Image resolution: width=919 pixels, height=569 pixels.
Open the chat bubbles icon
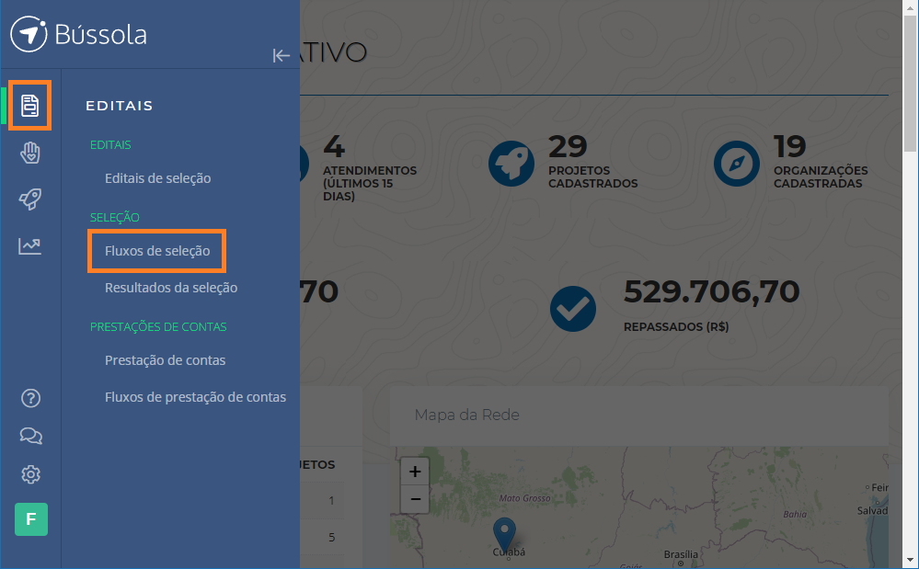click(x=30, y=436)
